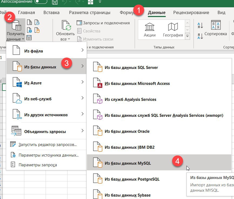This screenshot has height=199, width=234.
Task: Select the Данные ribbon tab
Action: pos(157,12)
